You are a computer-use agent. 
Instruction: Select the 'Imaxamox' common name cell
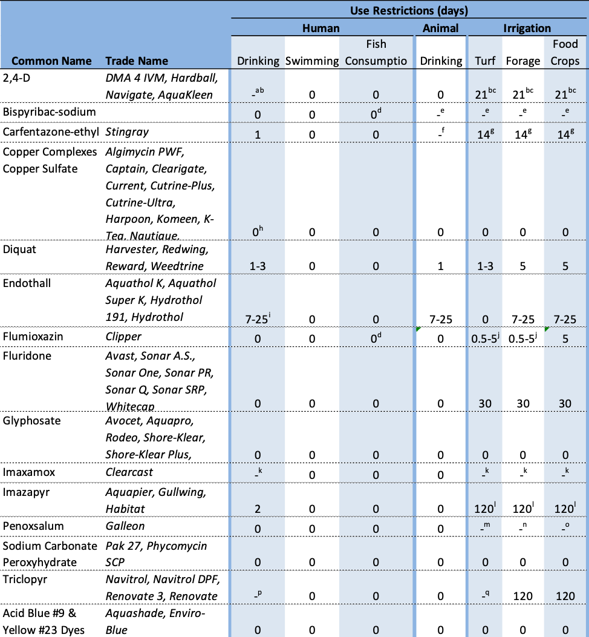tap(29, 472)
